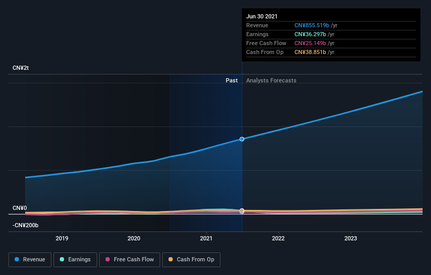Toggle the Free Cash Flow legend series
The height and width of the screenshot is (275, 431).
(130, 260)
